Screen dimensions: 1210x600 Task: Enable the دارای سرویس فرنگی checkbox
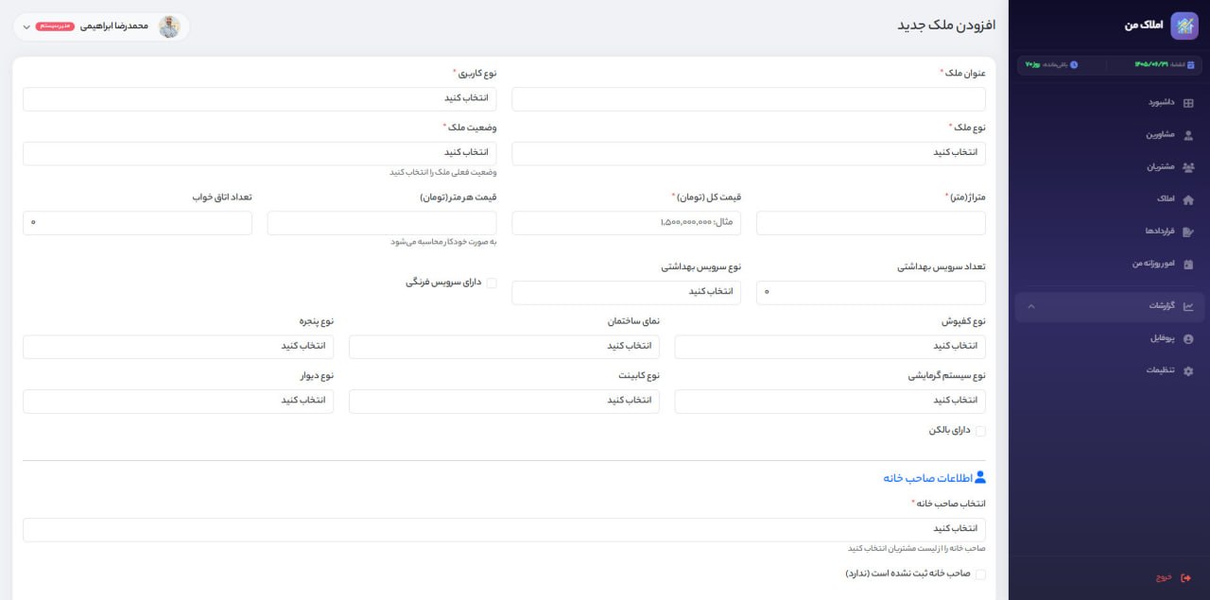pyautogui.click(x=492, y=283)
